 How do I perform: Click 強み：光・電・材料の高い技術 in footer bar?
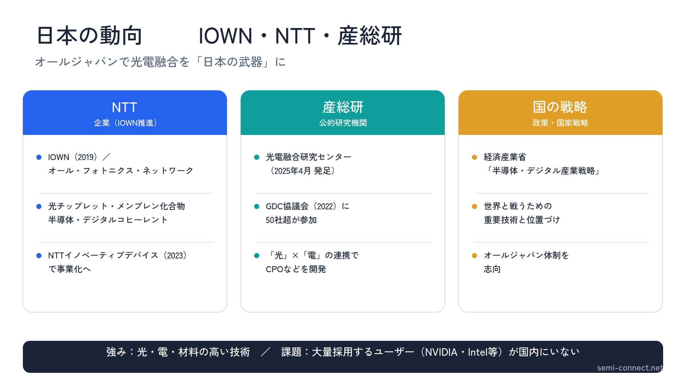pyautogui.click(x=178, y=352)
